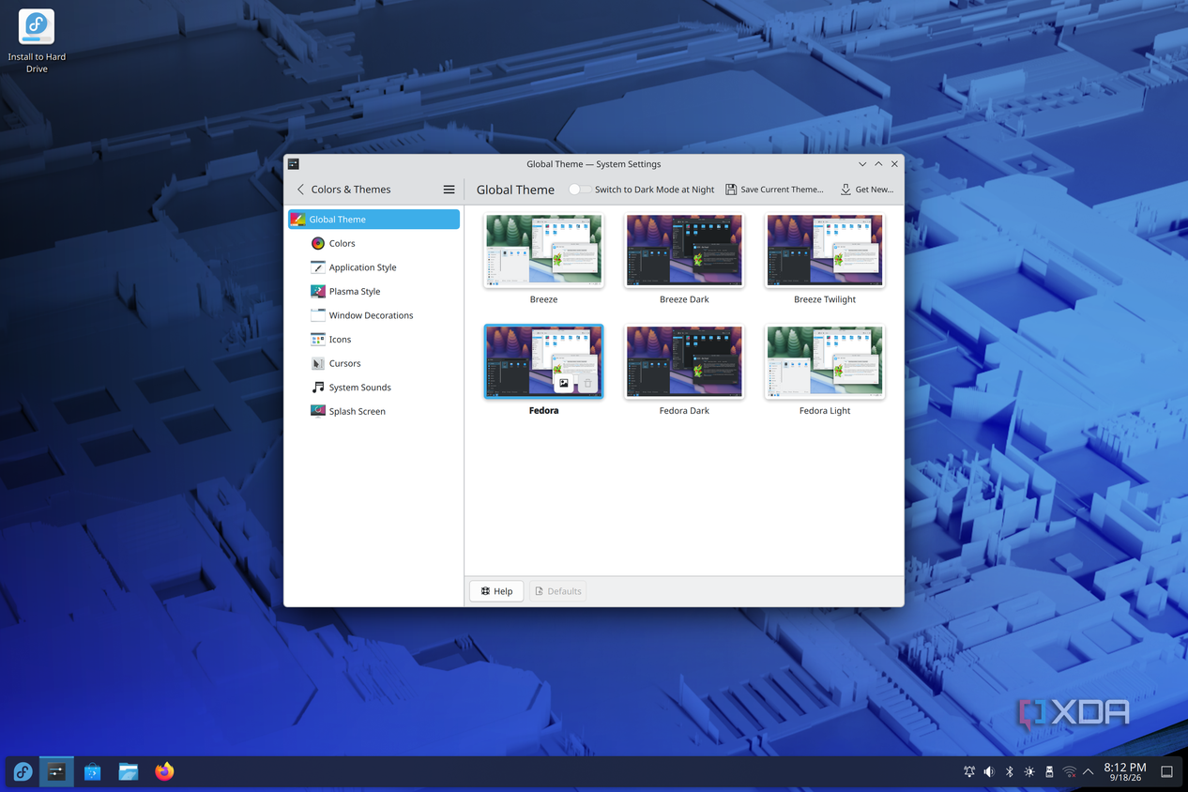Select the Breeze Dark theme thumbnail
Viewport: 1188px width, 792px height.
click(x=684, y=250)
